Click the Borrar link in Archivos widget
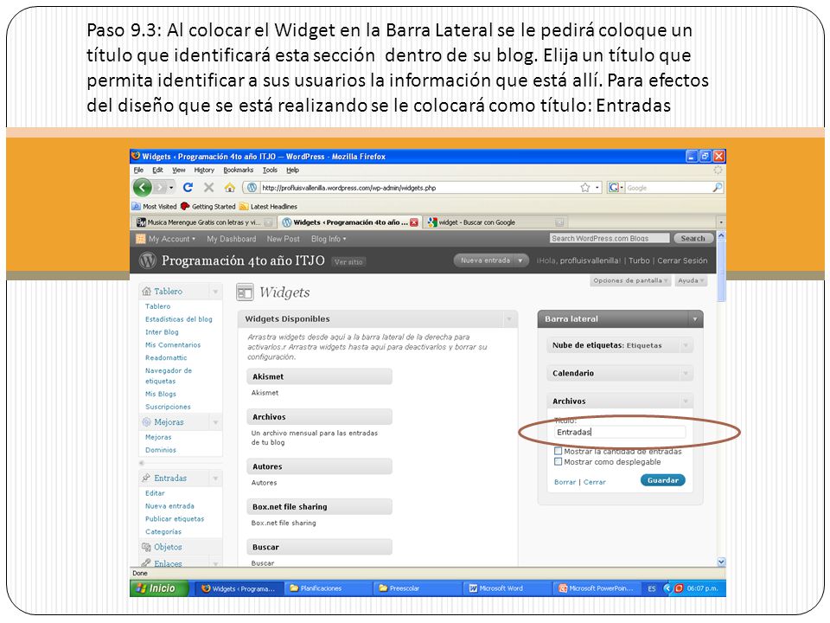This screenshot has height=623, width=830. [x=565, y=482]
